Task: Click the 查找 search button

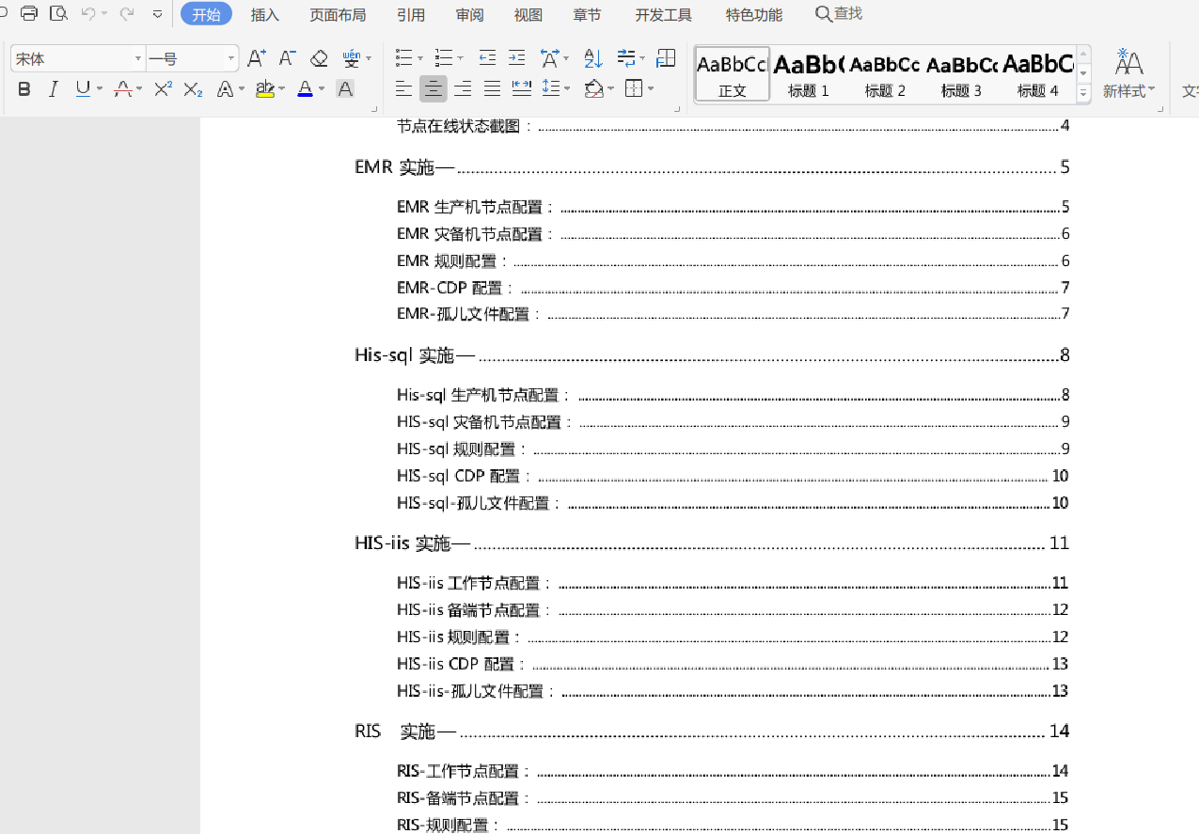Action: pyautogui.click(x=839, y=14)
